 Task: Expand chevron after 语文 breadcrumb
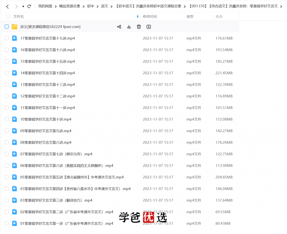(112, 7)
